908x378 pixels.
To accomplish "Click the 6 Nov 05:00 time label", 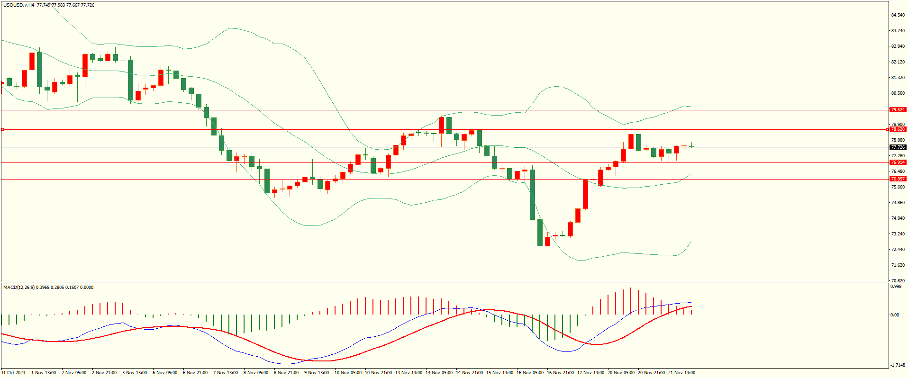I will pos(165,373).
